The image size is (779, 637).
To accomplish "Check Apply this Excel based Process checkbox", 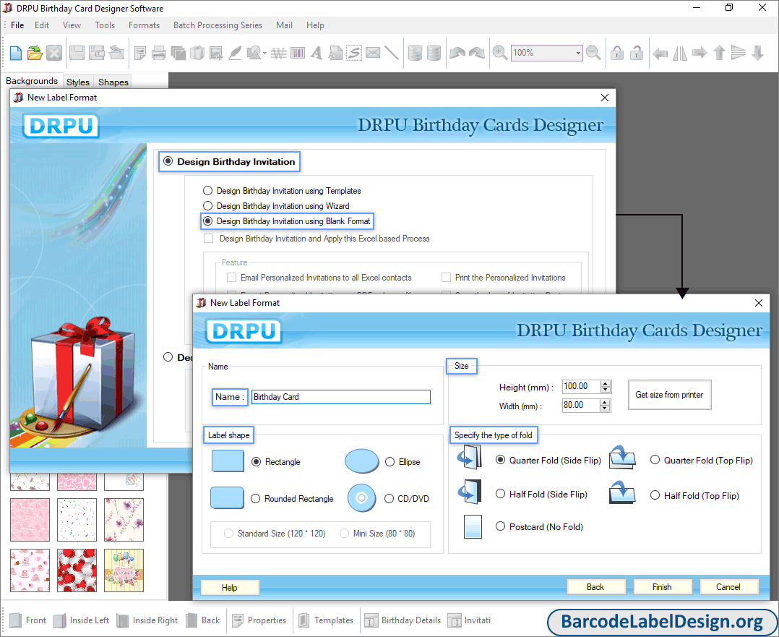I will point(209,239).
